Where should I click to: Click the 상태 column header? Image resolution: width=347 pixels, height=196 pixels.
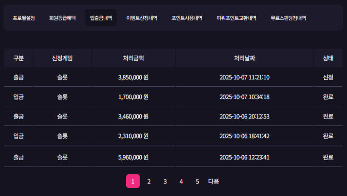[328, 58]
